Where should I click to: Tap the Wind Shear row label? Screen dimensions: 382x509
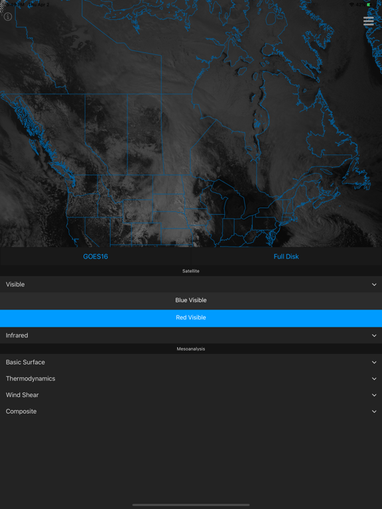22,395
